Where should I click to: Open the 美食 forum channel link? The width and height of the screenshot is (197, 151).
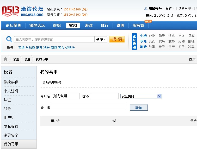tap(152, 41)
